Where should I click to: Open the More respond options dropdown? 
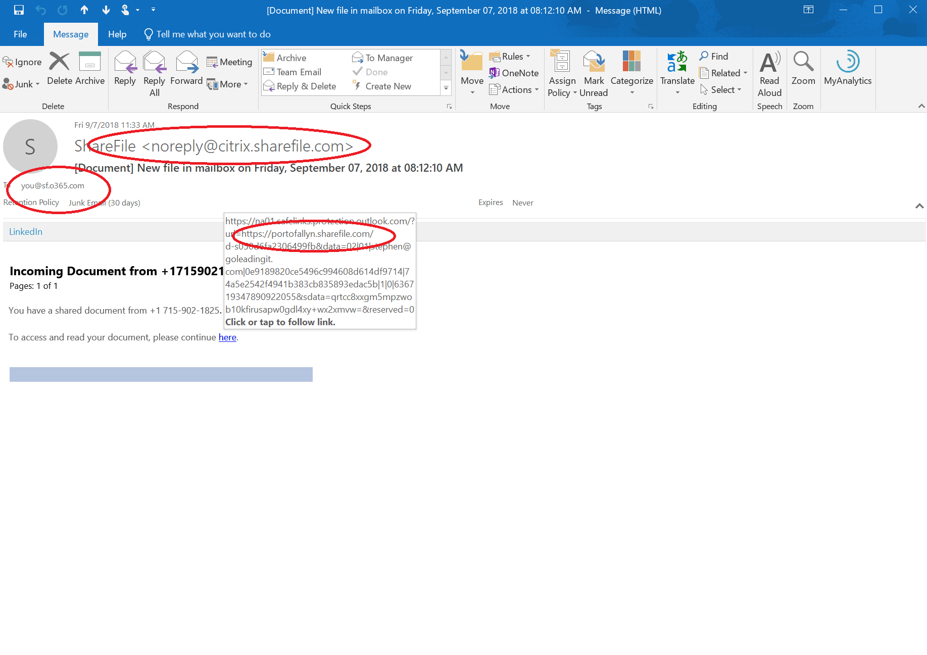(228, 84)
